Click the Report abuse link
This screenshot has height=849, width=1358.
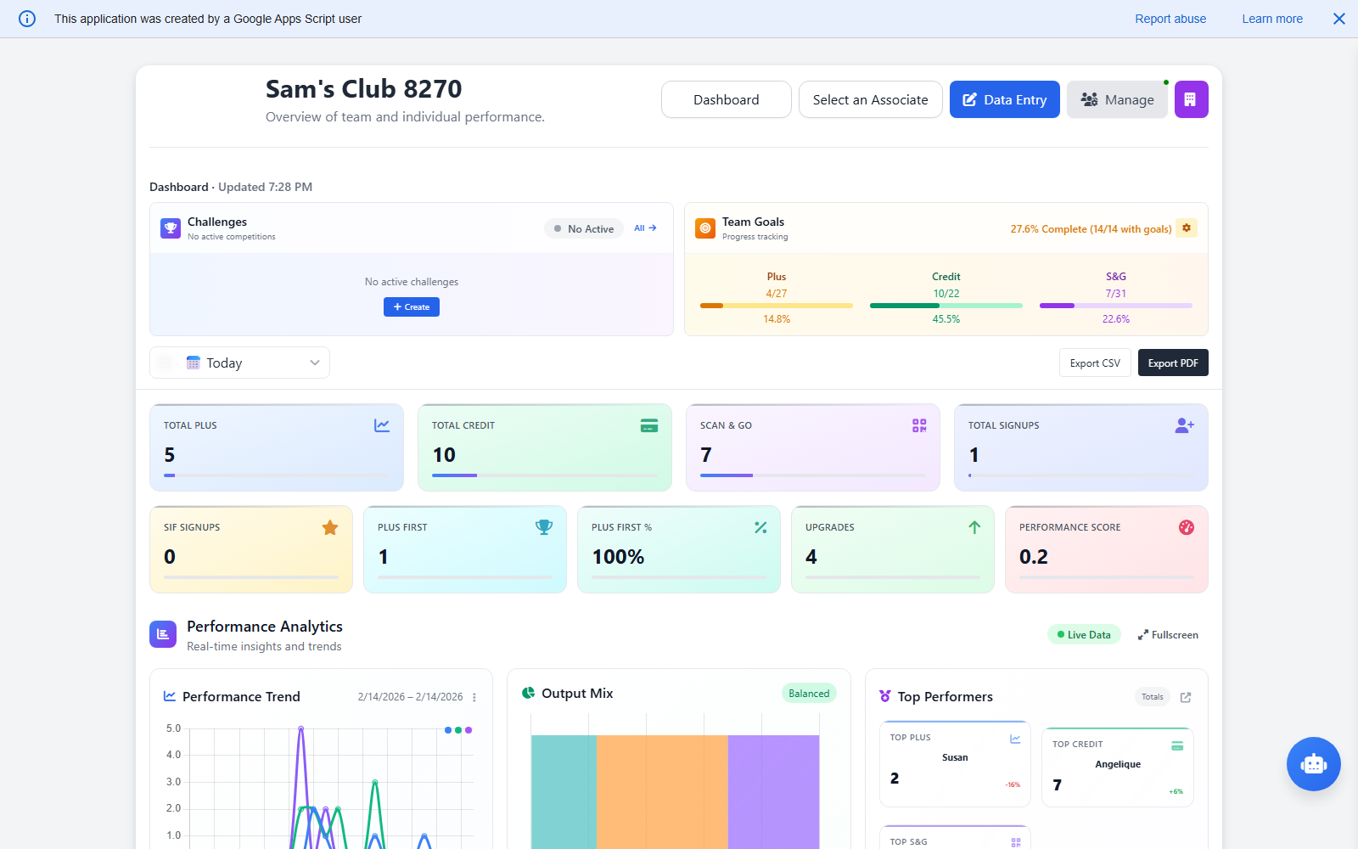pos(1170,18)
